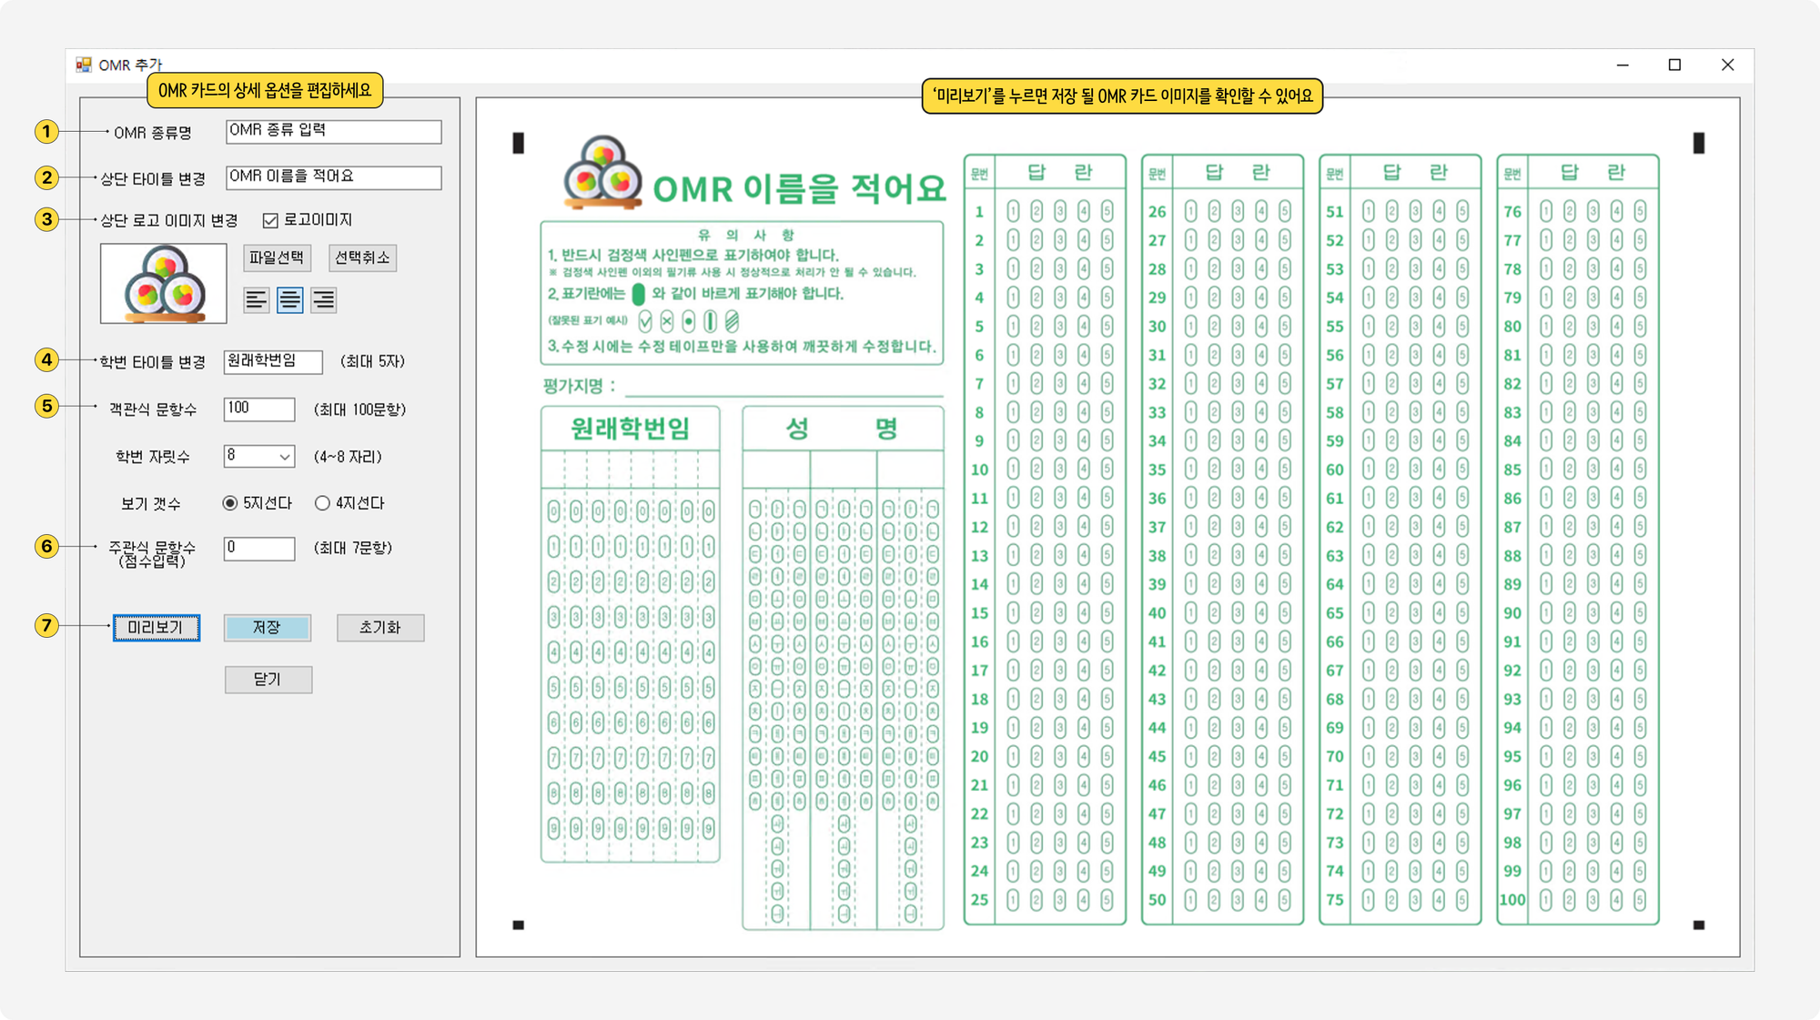Click the OMR app icon in title bar
The width and height of the screenshot is (1820, 1020).
[x=84, y=65]
